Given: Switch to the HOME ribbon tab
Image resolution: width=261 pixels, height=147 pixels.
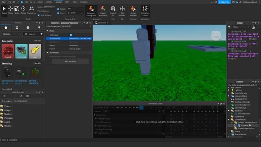Looking at the screenshot, I should 40,2.
